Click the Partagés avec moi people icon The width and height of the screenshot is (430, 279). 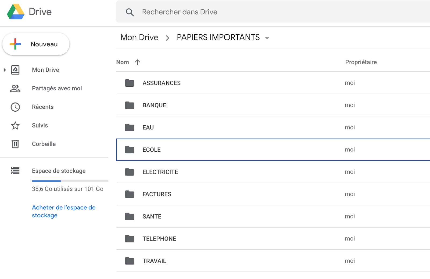(x=15, y=89)
